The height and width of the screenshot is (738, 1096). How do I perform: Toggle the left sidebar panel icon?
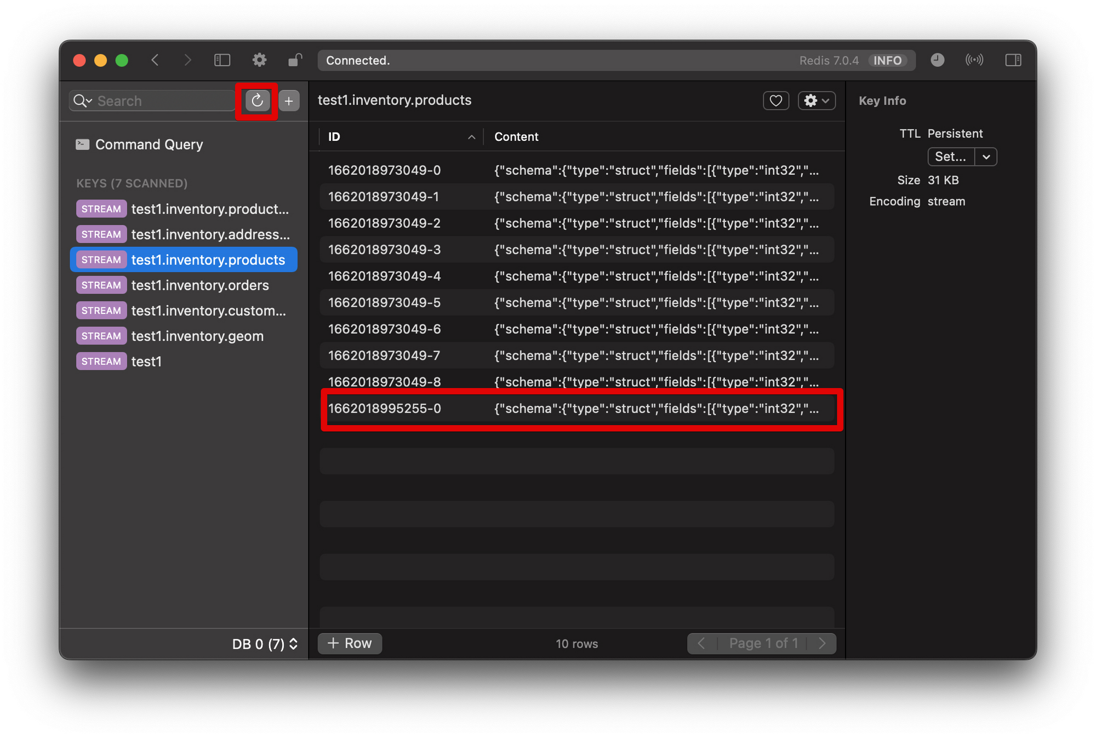coord(222,60)
